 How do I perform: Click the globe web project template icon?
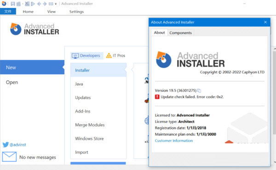147,121
